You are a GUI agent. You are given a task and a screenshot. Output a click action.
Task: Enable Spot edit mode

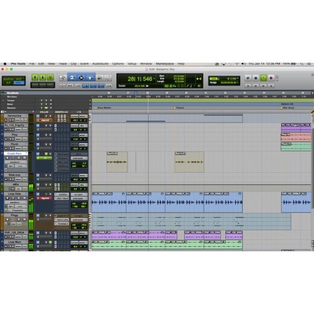pyautogui.click(x=19, y=79)
